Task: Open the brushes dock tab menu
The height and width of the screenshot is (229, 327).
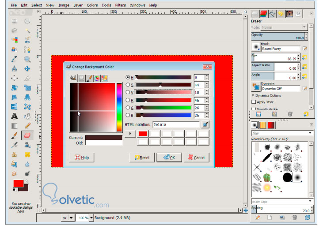Action: point(311,125)
